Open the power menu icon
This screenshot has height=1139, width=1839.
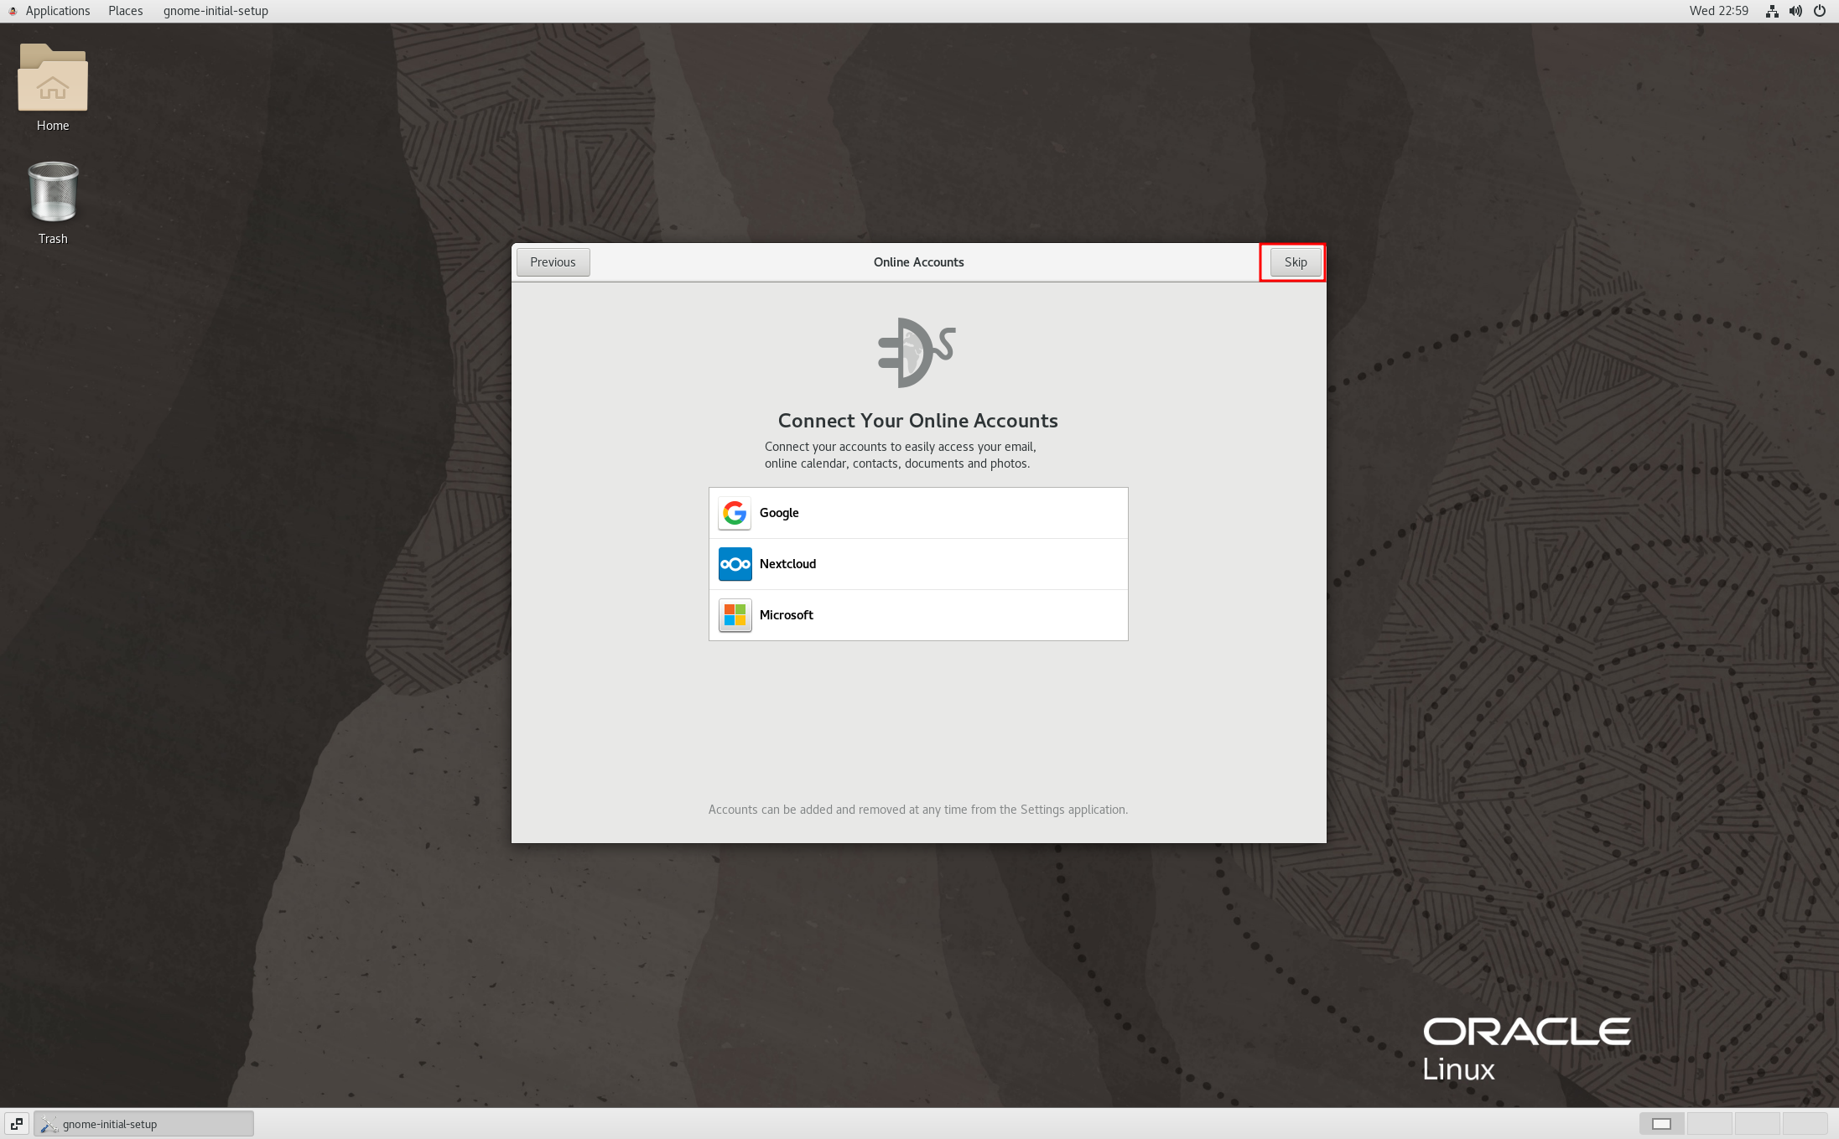(1820, 11)
